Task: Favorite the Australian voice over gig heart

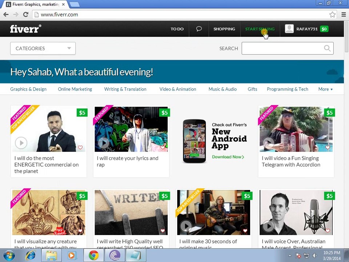Action: [x=328, y=231]
